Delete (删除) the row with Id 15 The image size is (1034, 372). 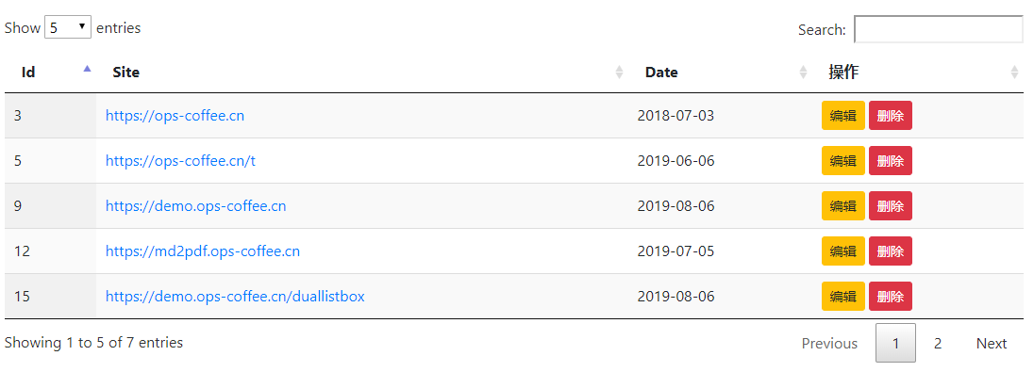point(891,297)
